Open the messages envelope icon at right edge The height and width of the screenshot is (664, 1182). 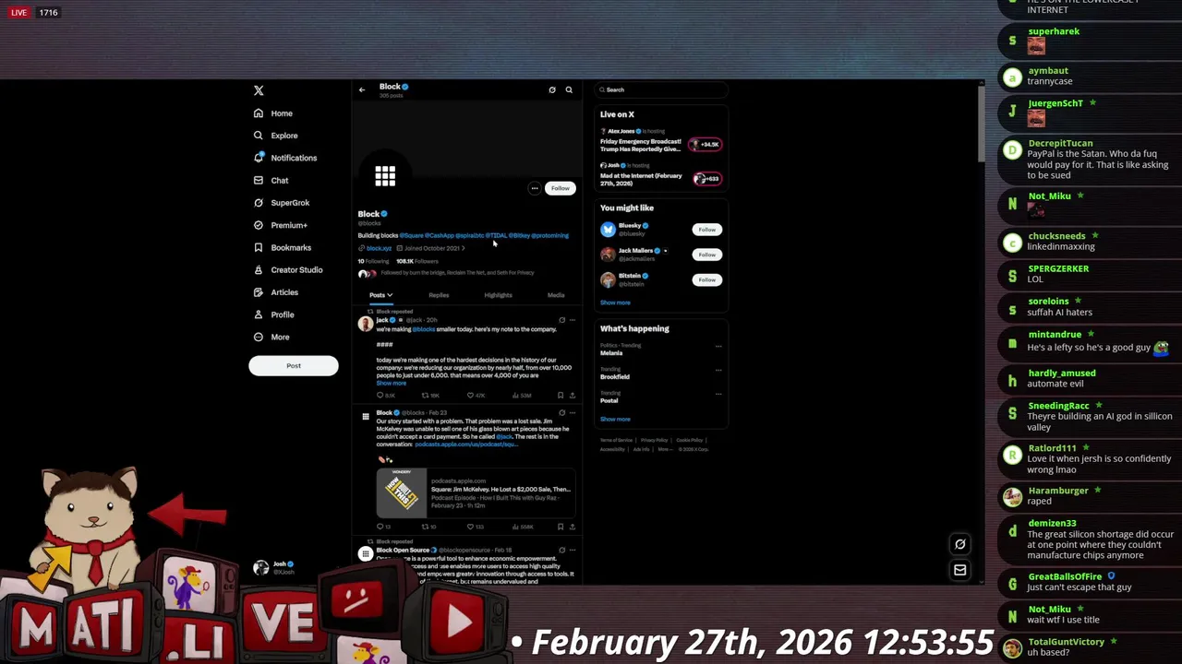[959, 570]
